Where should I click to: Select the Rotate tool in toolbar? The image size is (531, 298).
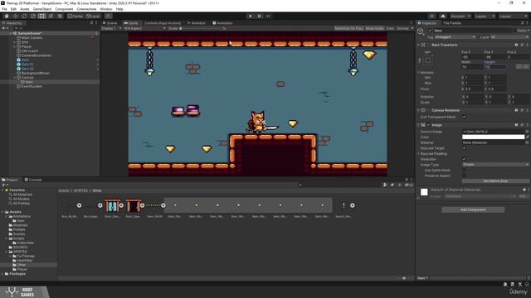point(24,16)
